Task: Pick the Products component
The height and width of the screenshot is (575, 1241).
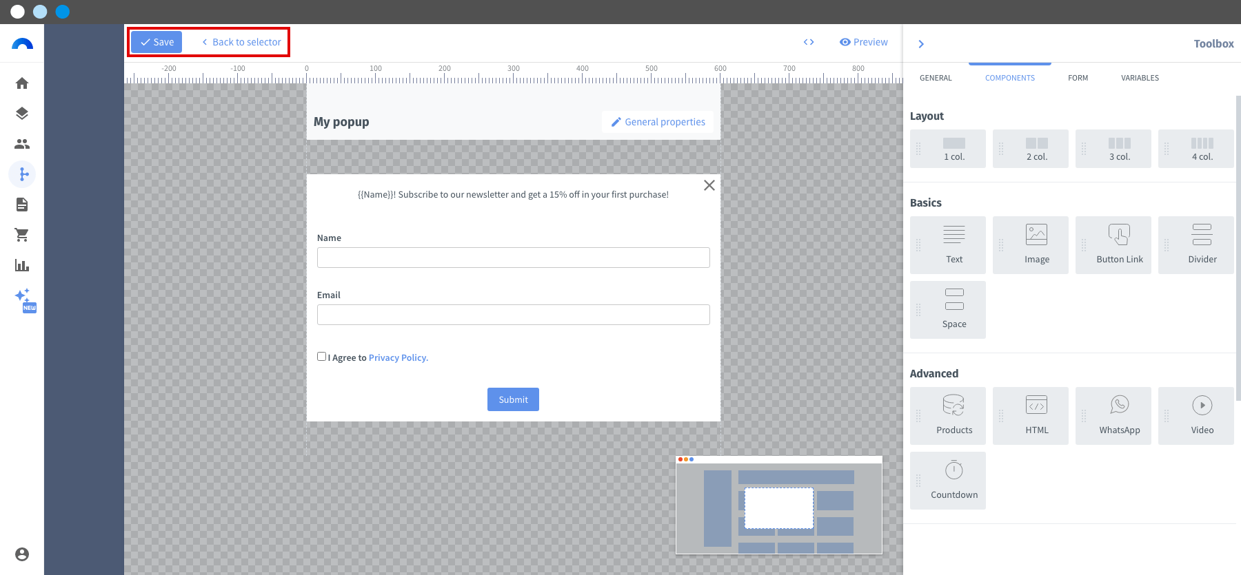Action: [x=948, y=416]
